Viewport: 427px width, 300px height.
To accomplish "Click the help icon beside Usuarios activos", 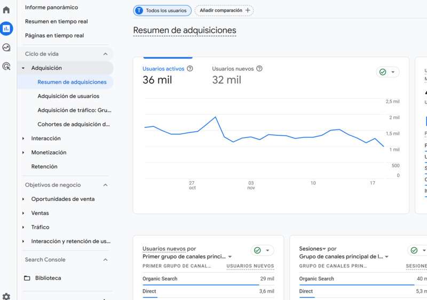I will pos(190,69).
